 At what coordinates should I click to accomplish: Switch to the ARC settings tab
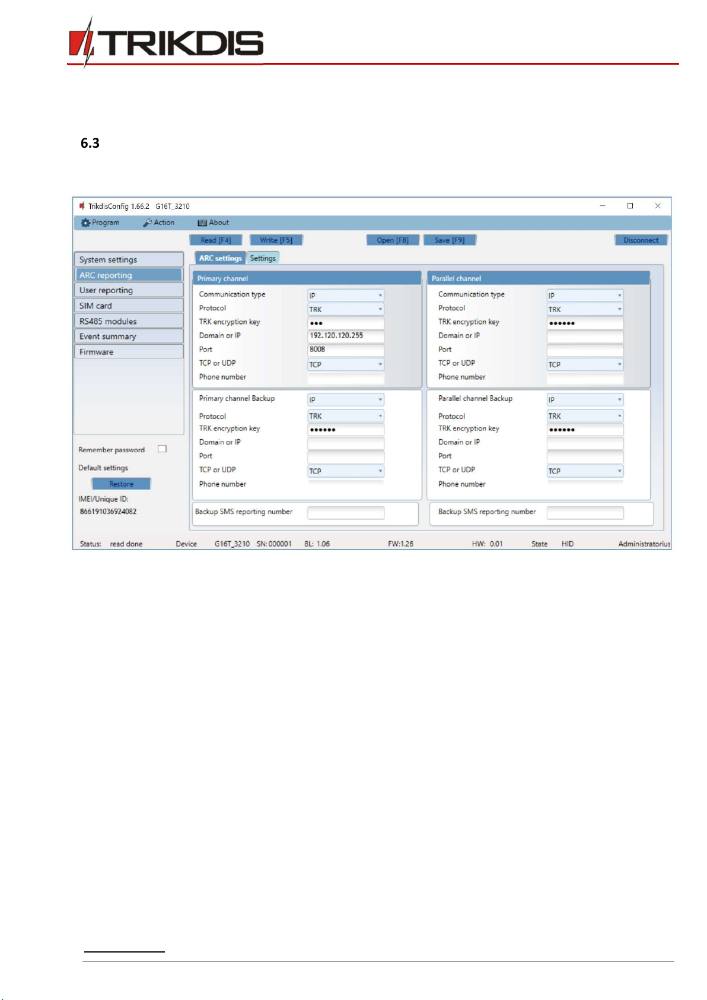(x=220, y=258)
